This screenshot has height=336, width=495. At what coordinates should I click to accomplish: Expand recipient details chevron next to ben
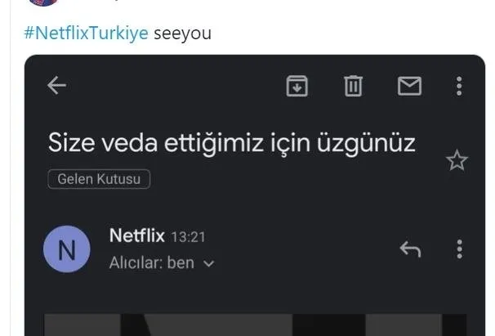point(208,264)
